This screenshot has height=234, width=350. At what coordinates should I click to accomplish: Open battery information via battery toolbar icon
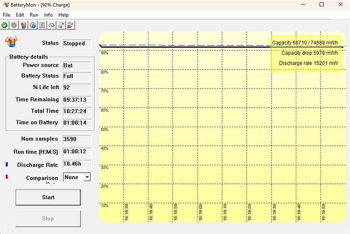tap(23, 25)
